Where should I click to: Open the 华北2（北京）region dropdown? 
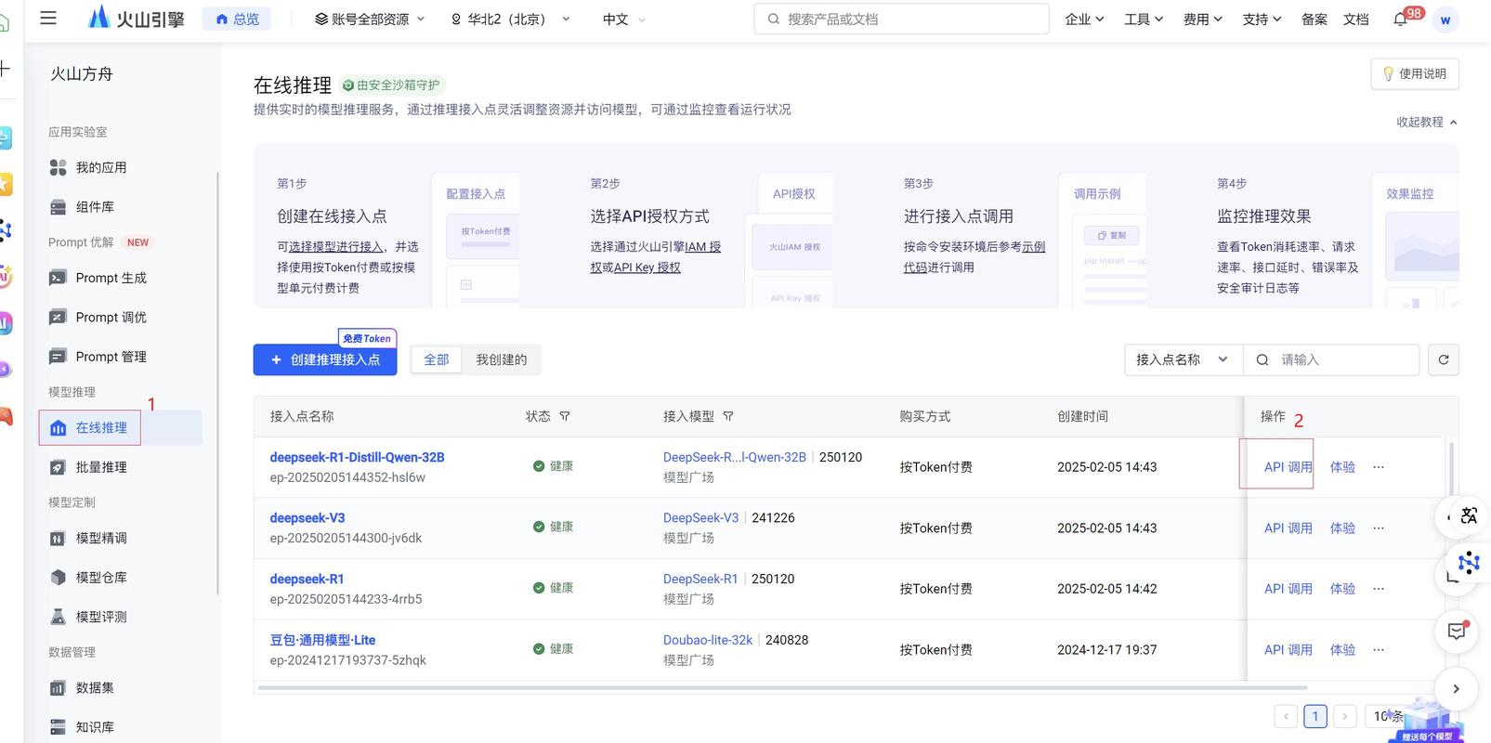(510, 19)
